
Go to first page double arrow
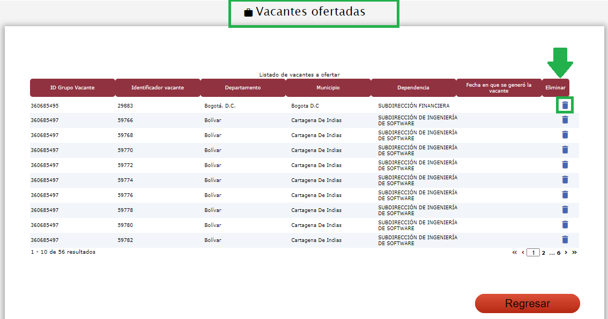click(515, 253)
